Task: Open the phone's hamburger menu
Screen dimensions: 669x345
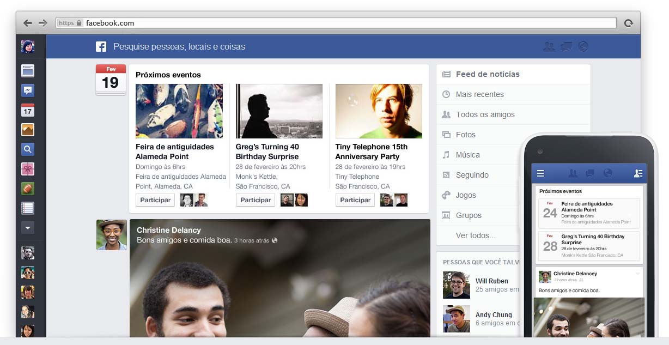Action: pos(540,173)
